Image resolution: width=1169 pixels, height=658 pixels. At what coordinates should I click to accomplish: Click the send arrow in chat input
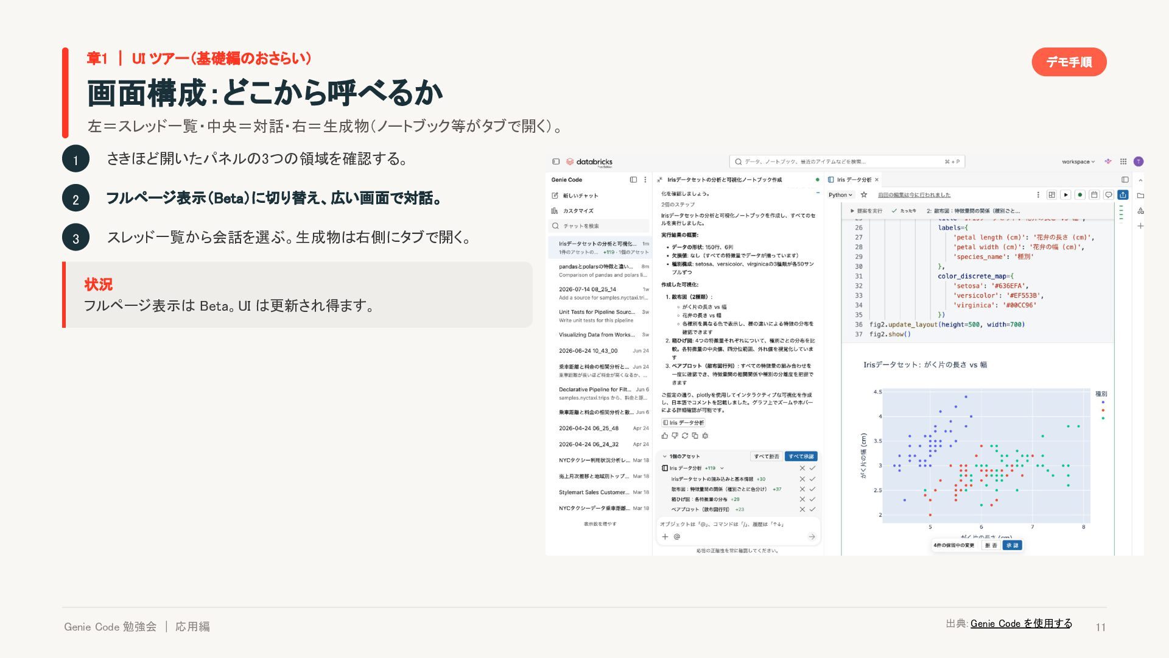pyautogui.click(x=812, y=537)
